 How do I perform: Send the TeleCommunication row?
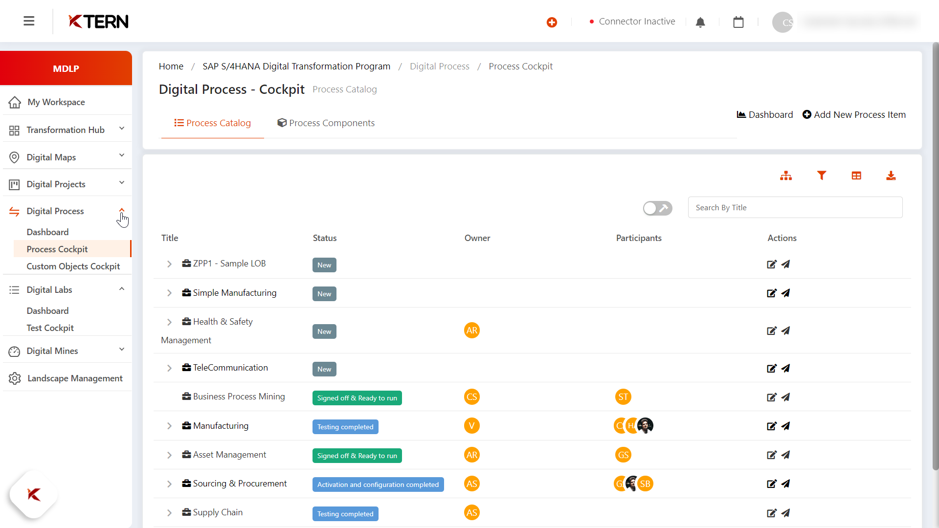click(785, 368)
